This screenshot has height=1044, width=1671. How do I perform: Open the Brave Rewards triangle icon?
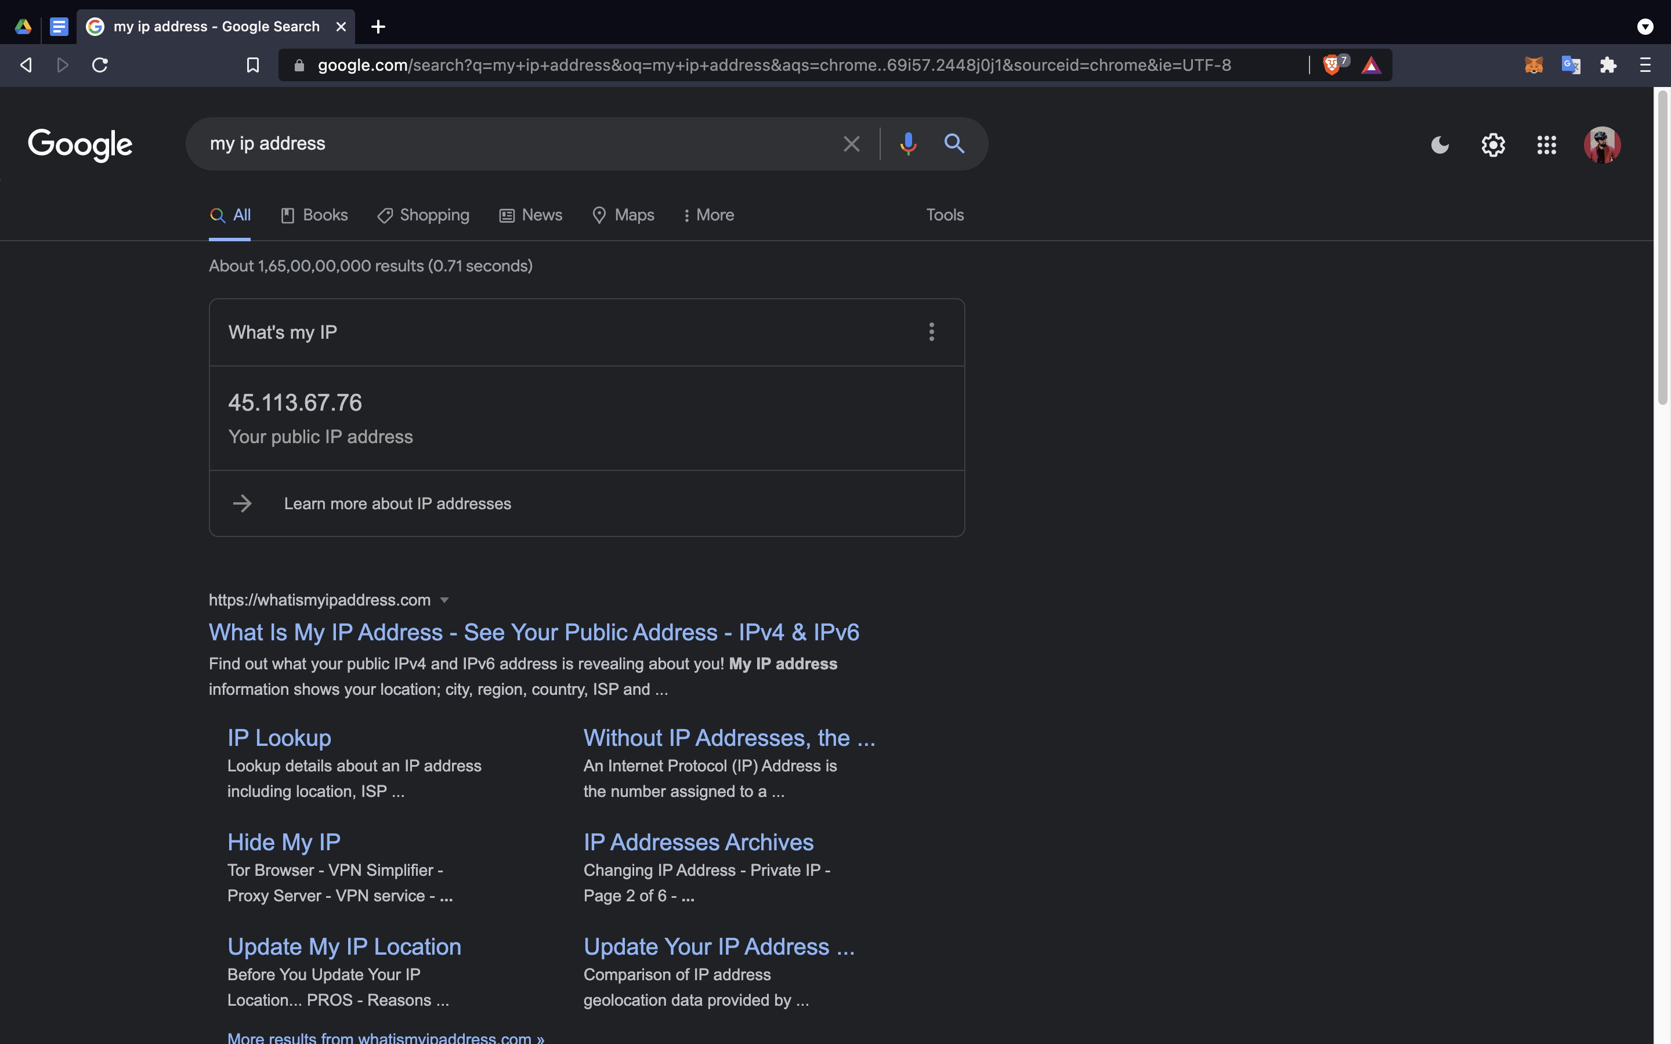pos(1372,66)
